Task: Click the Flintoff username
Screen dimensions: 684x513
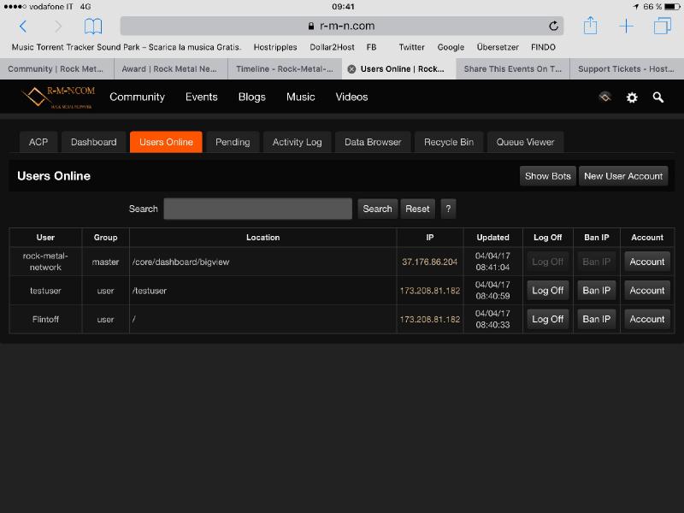Action: pos(45,319)
